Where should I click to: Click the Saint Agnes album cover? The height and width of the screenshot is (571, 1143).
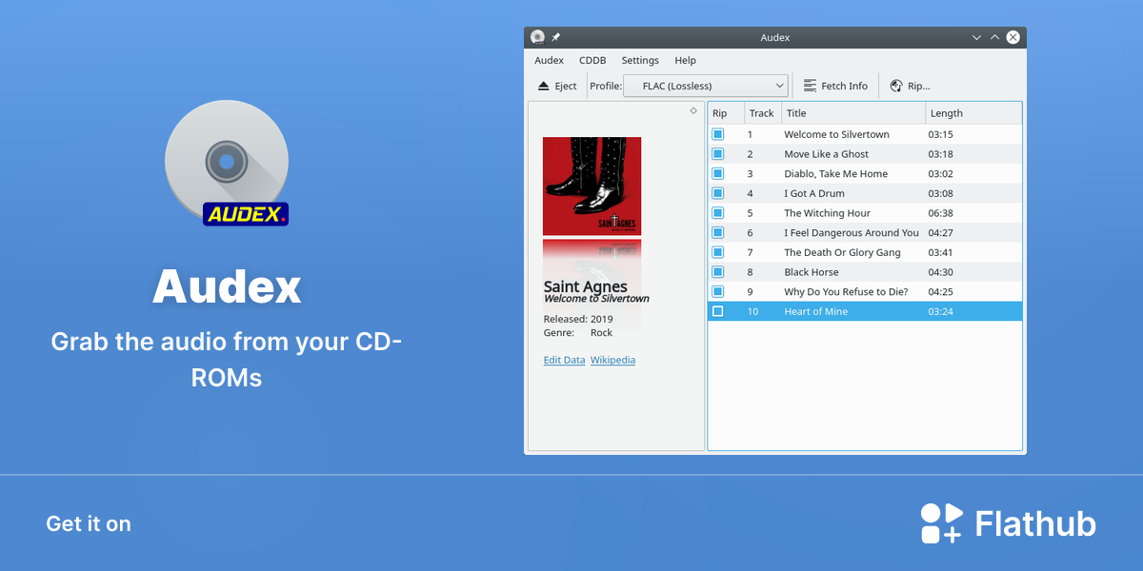592,186
